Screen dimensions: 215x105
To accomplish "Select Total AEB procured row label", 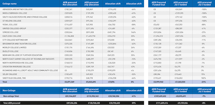I will pos(12,103).
